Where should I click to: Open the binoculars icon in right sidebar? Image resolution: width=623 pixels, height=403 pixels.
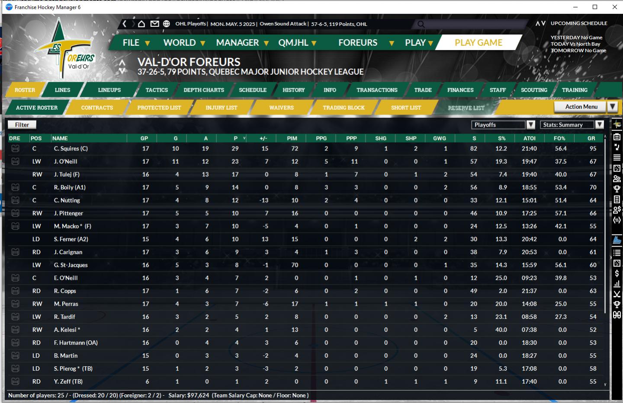[617, 315]
